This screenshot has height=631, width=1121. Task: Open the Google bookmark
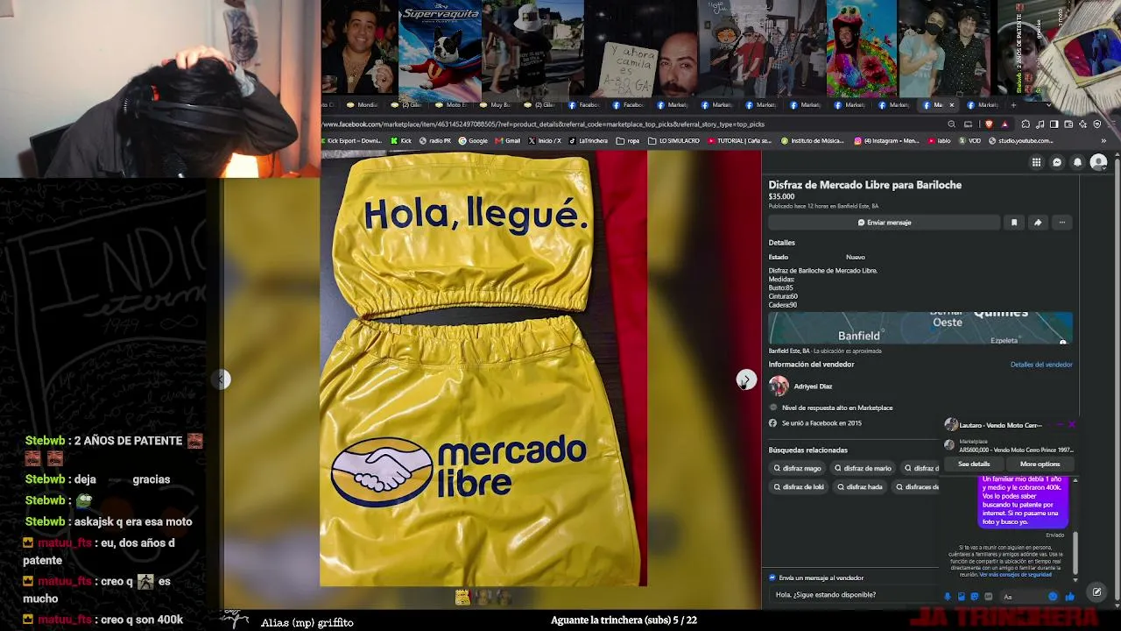click(474, 140)
